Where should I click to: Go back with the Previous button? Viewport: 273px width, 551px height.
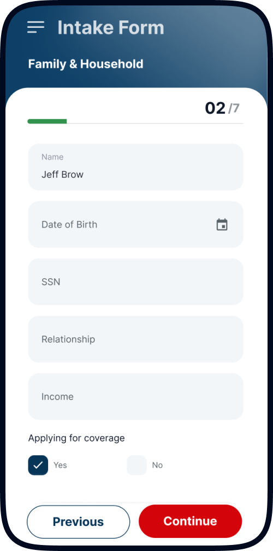pos(78,522)
